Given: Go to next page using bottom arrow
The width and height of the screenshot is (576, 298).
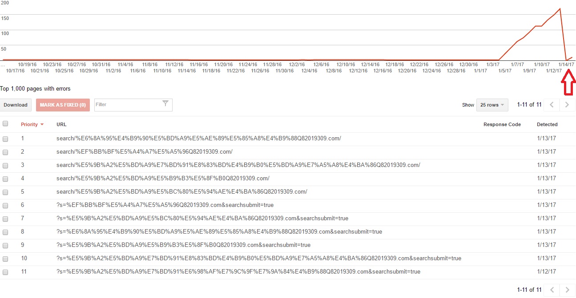Looking at the screenshot, I should tap(567, 290).
